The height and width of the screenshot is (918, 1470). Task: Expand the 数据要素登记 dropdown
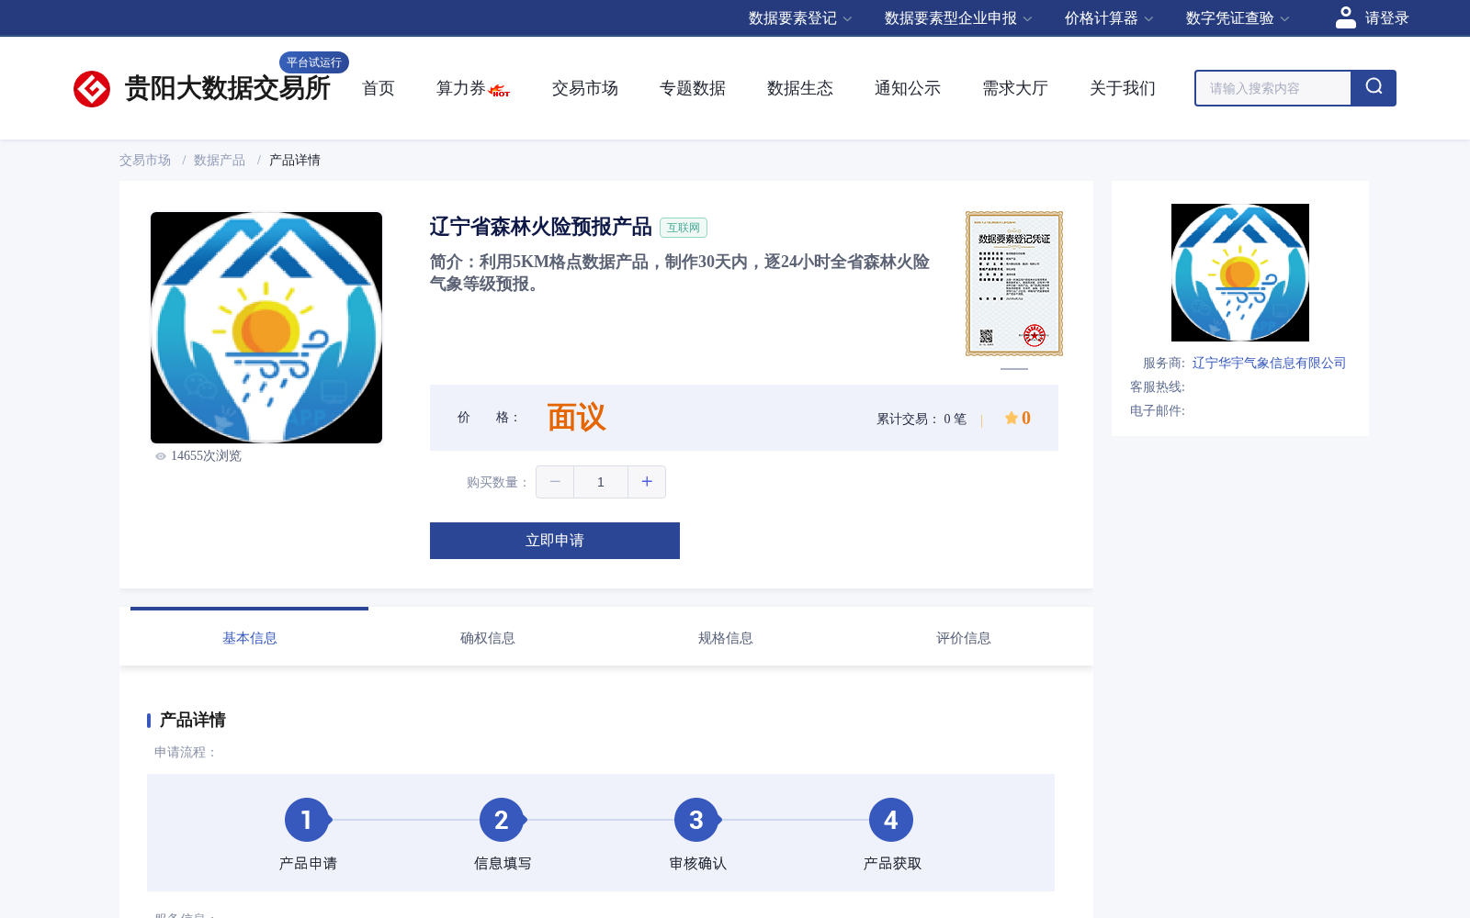[800, 18]
